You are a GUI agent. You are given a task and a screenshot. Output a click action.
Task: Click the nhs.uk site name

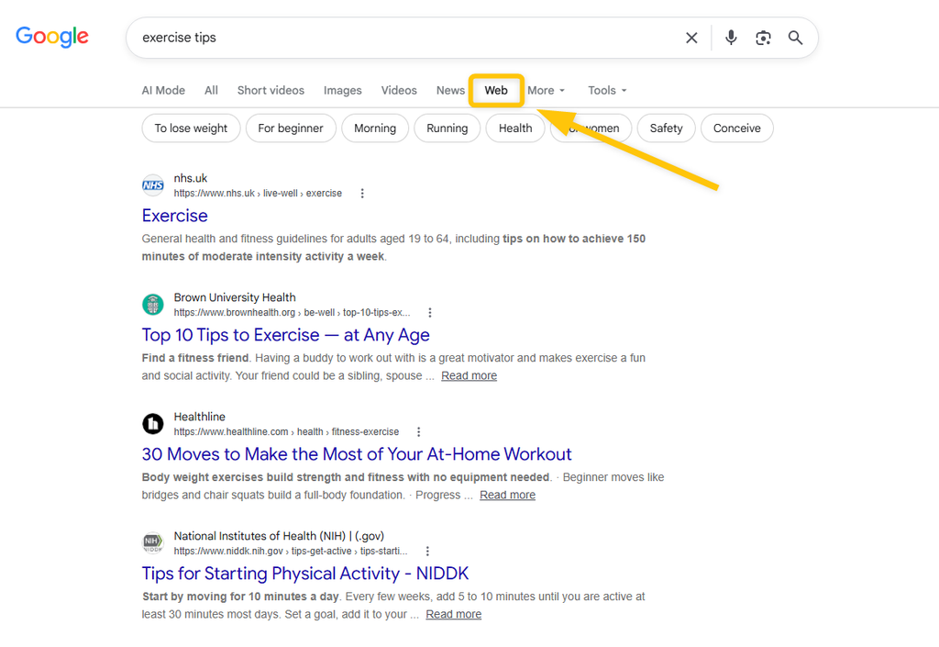191,178
